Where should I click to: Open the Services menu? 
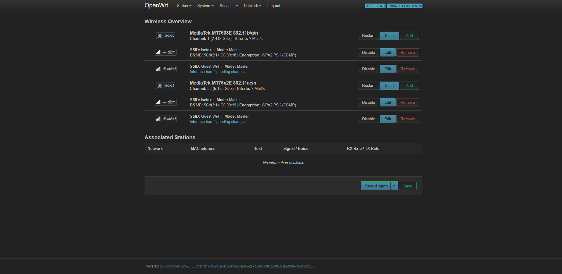(x=229, y=6)
